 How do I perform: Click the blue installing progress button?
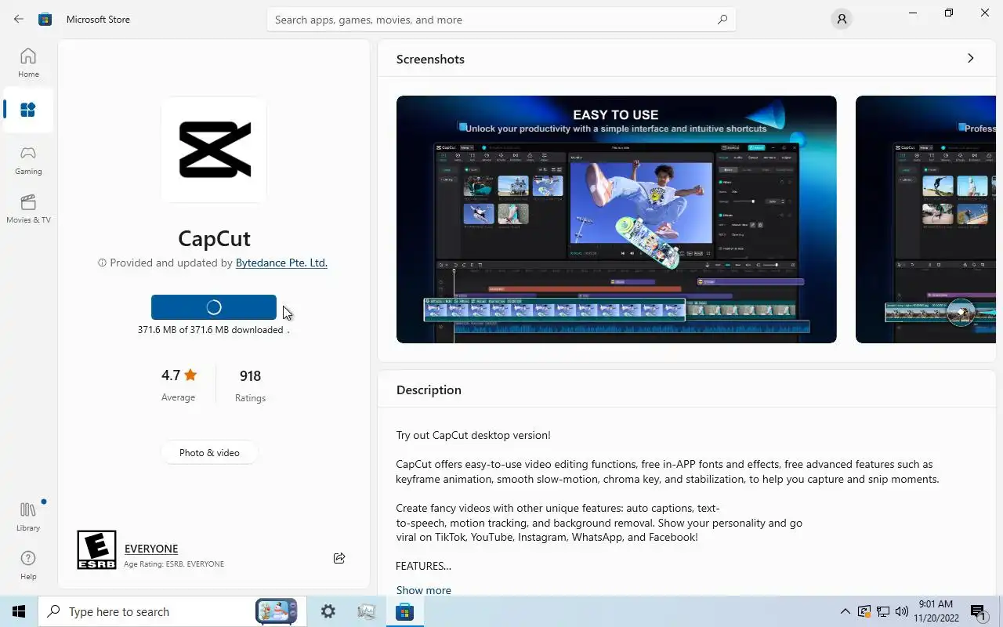[214, 307]
